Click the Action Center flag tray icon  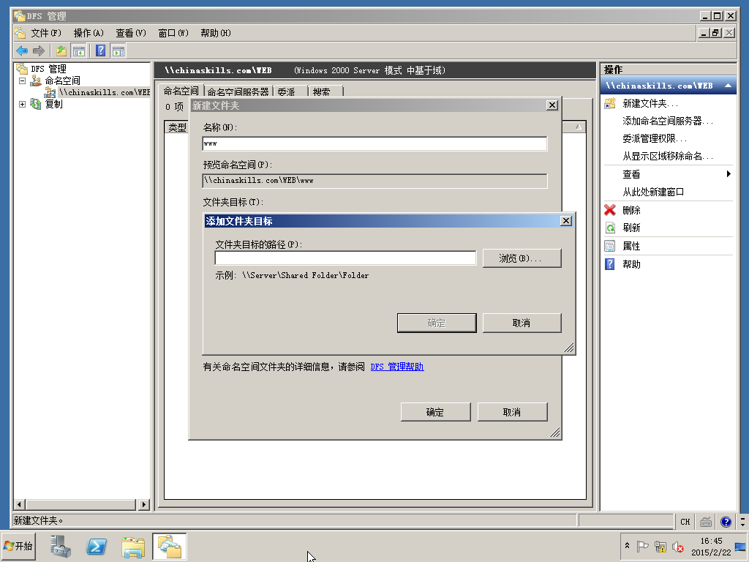pyautogui.click(x=642, y=546)
